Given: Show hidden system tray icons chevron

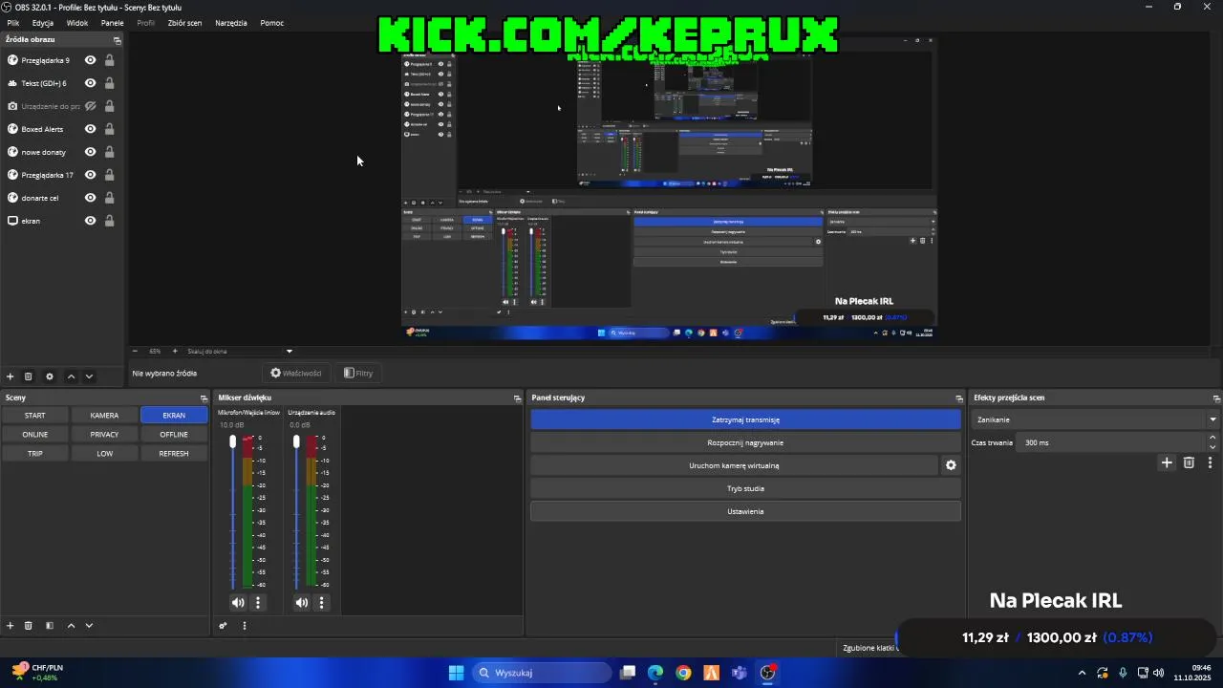Looking at the screenshot, I should tap(1082, 673).
